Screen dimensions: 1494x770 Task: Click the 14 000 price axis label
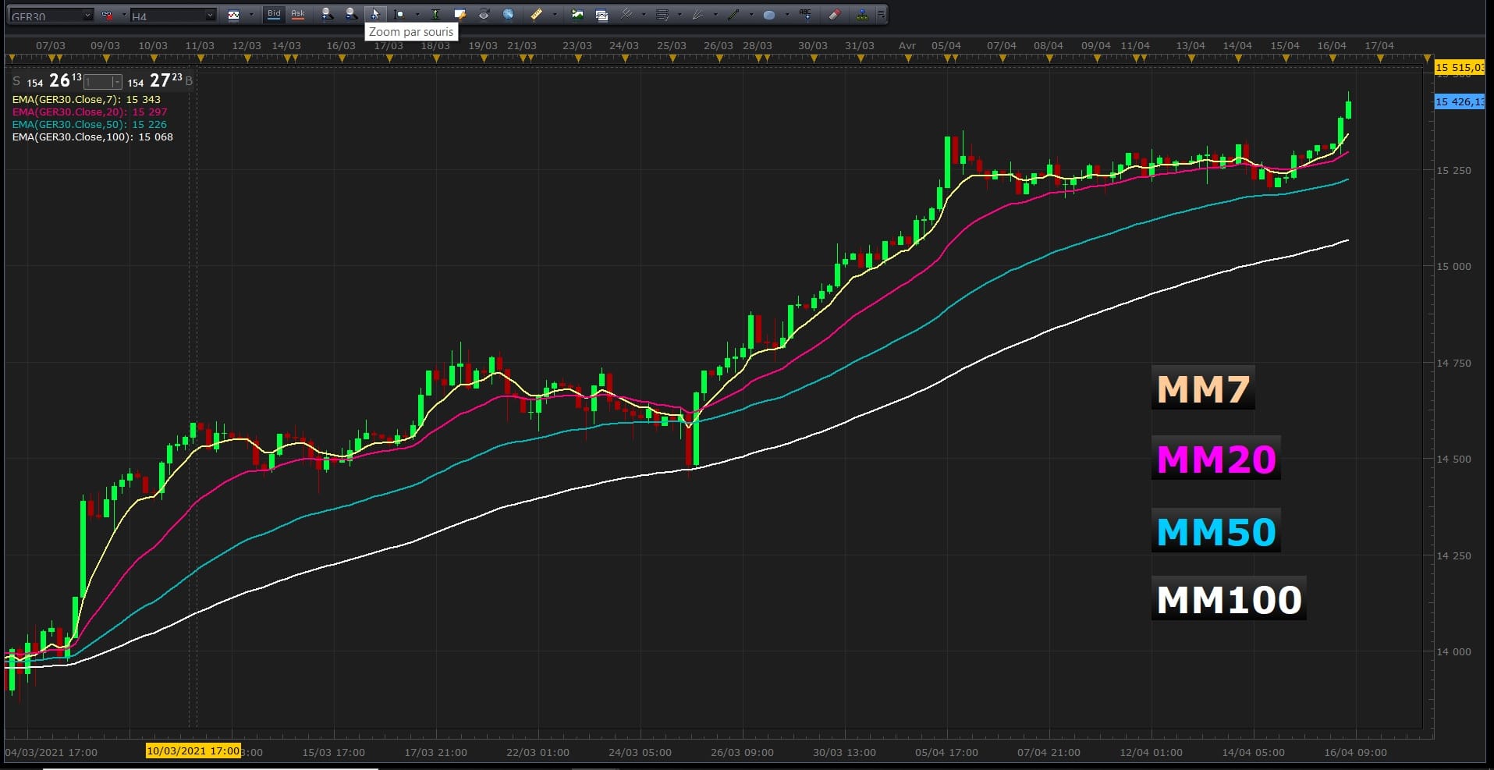click(x=1454, y=651)
